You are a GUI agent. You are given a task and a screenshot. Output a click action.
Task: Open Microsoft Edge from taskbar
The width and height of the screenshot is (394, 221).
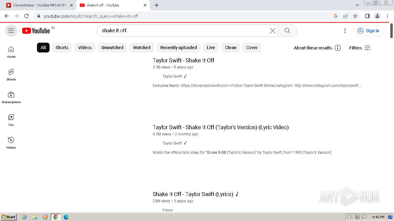tap(66, 217)
